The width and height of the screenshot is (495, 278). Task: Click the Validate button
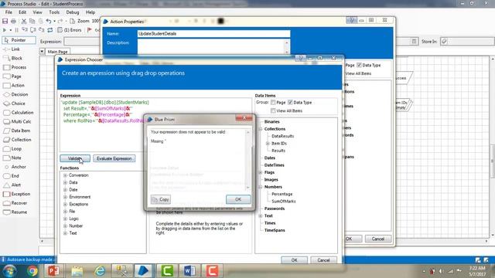(x=75, y=158)
